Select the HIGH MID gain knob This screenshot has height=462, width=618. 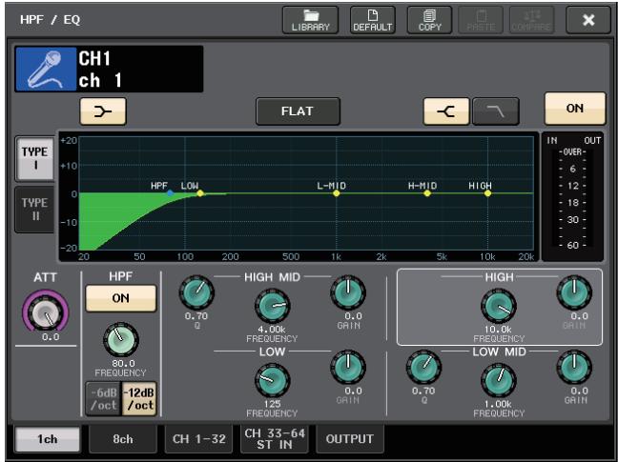click(348, 292)
